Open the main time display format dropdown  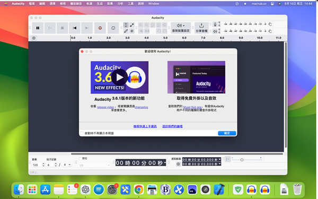(165, 163)
